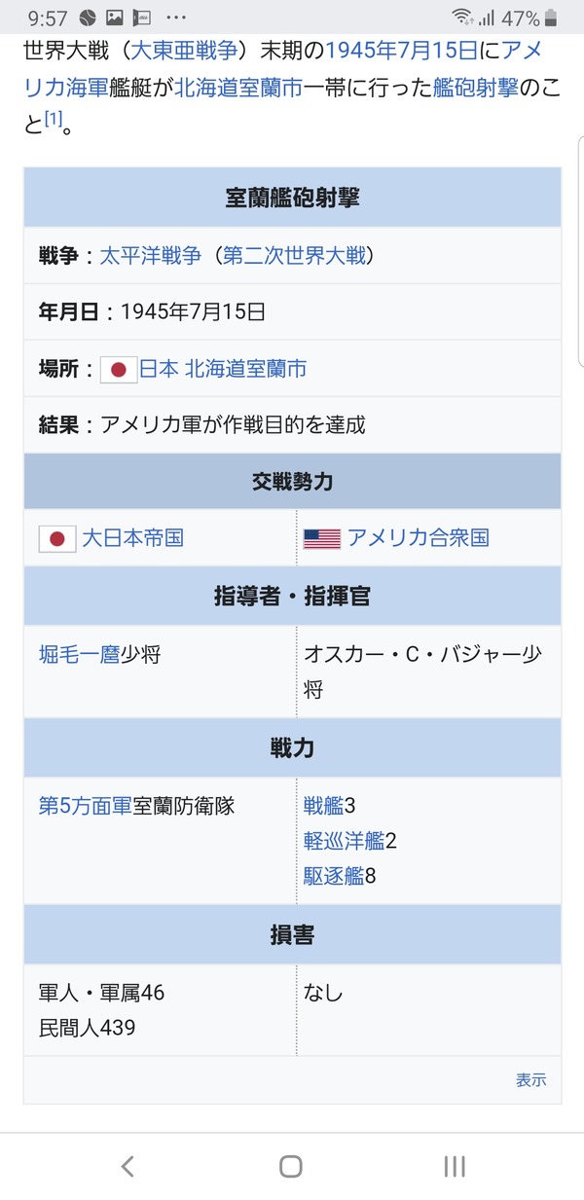Follow the 駆逐艦 link
584x1200 pixels.
tap(334, 876)
